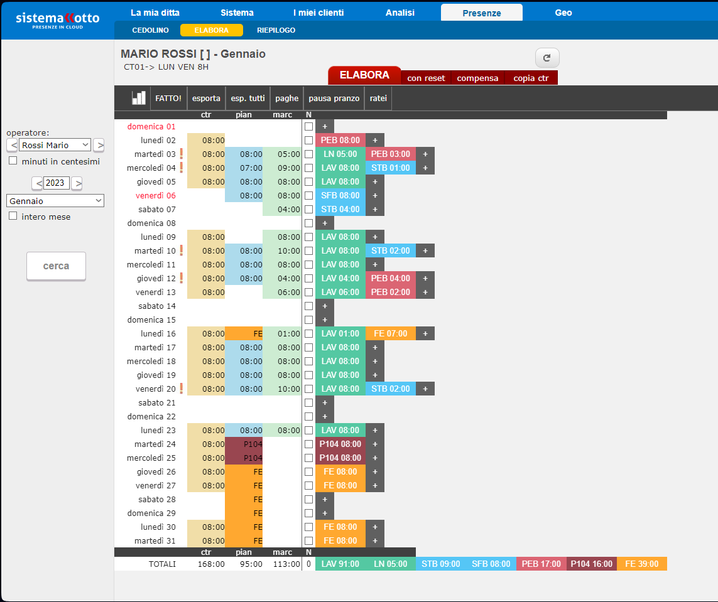Open the operator dropdown showing Rossi Mario
The height and width of the screenshot is (602, 718).
coord(55,144)
